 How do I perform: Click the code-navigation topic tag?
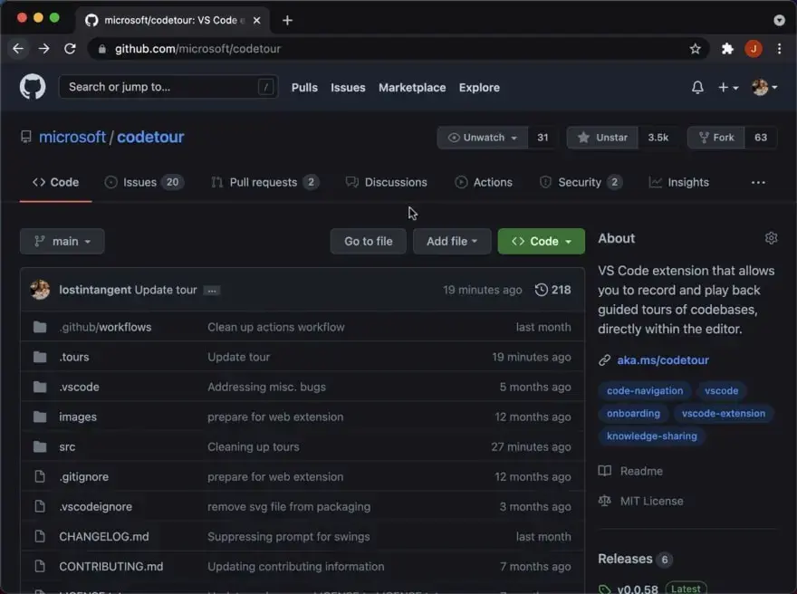(x=645, y=391)
